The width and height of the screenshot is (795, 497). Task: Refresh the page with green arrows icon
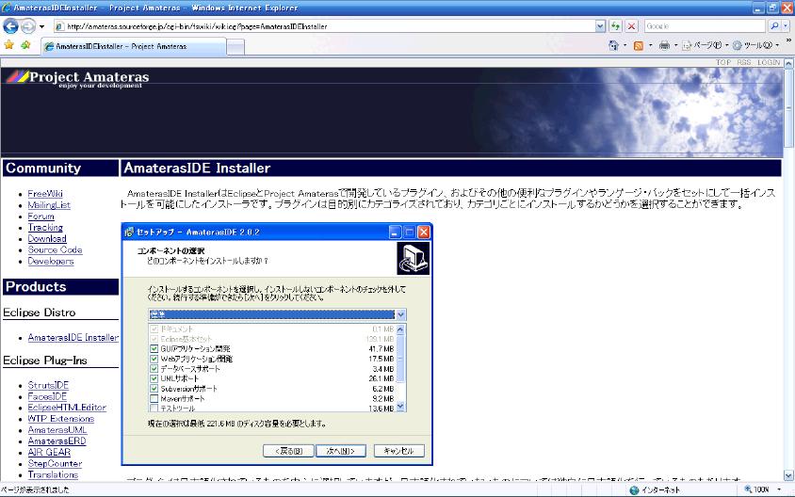[615, 26]
